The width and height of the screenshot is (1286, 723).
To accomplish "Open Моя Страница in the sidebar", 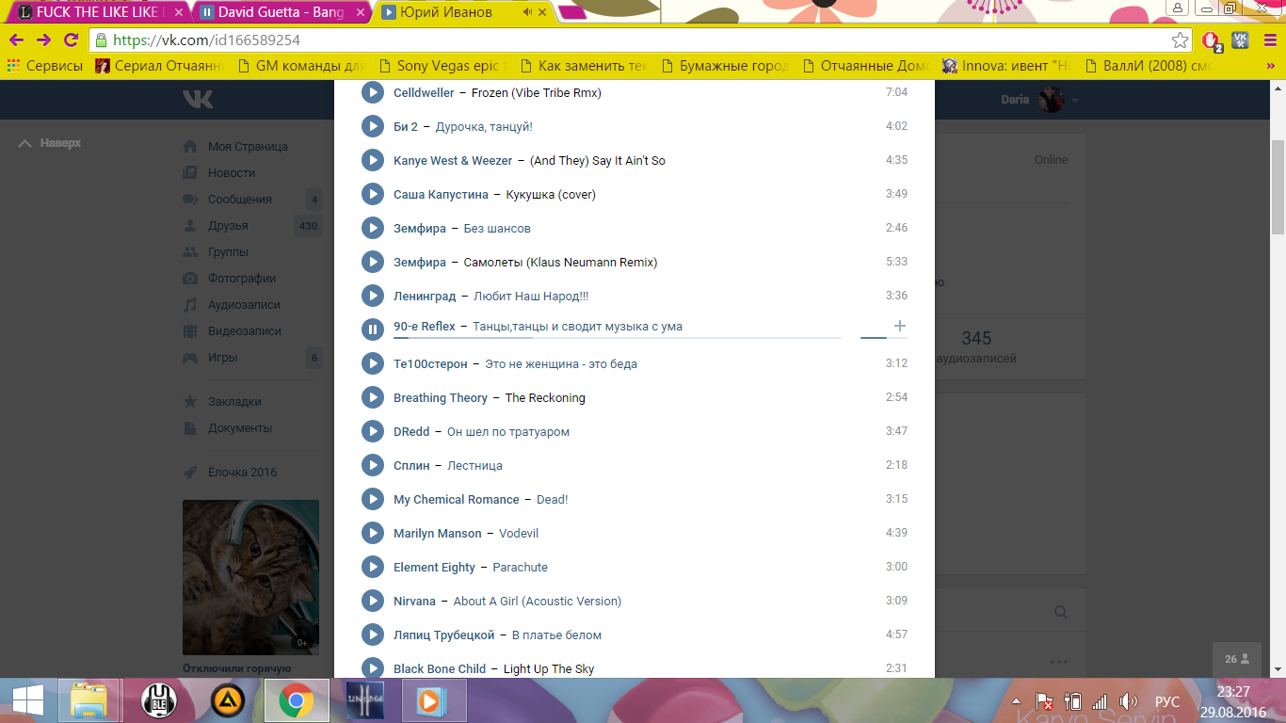I will click(248, 147).
